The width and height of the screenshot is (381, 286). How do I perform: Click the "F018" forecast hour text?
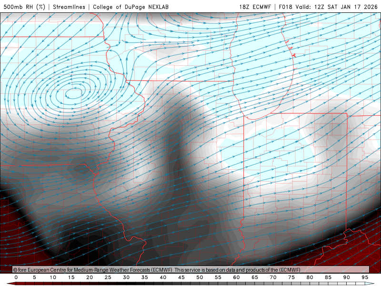coord(286,7)
